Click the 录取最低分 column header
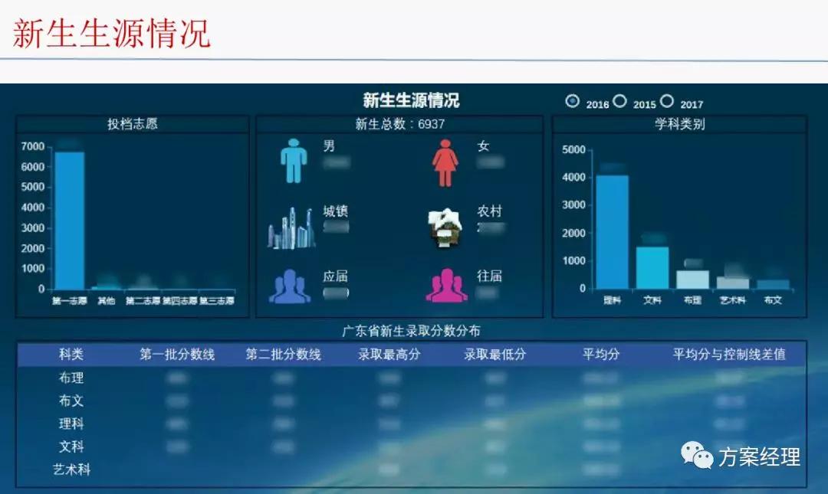Image resolution: width=828 pixels, height=494 pixels. tap(495, 354)
